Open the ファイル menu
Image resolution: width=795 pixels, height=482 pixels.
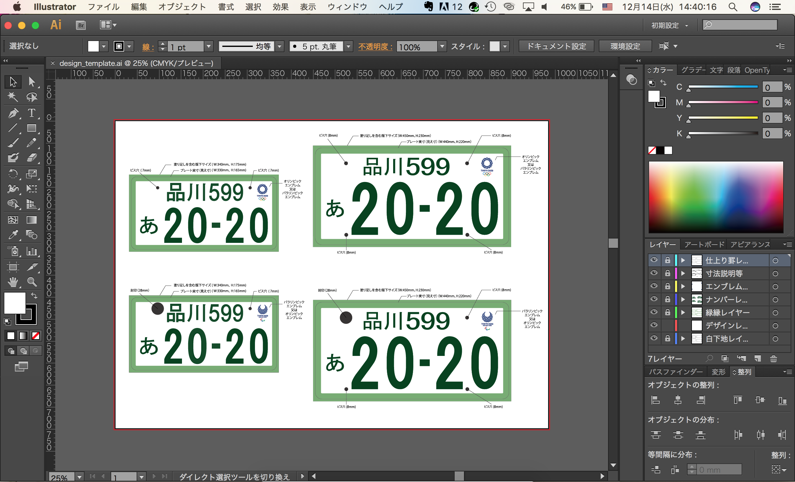(103, 7)
